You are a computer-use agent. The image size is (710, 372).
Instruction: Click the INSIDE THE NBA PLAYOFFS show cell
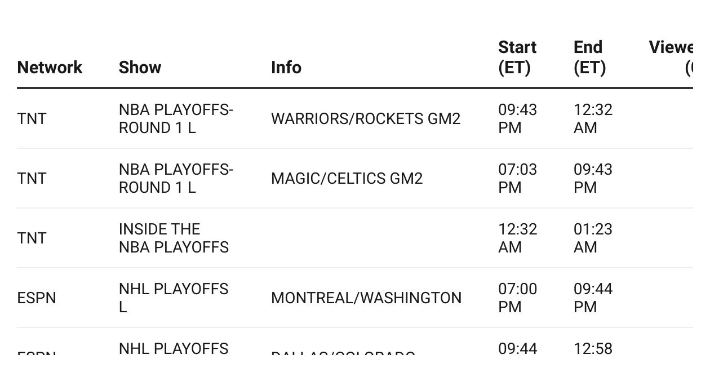click(x=174, y=238)
